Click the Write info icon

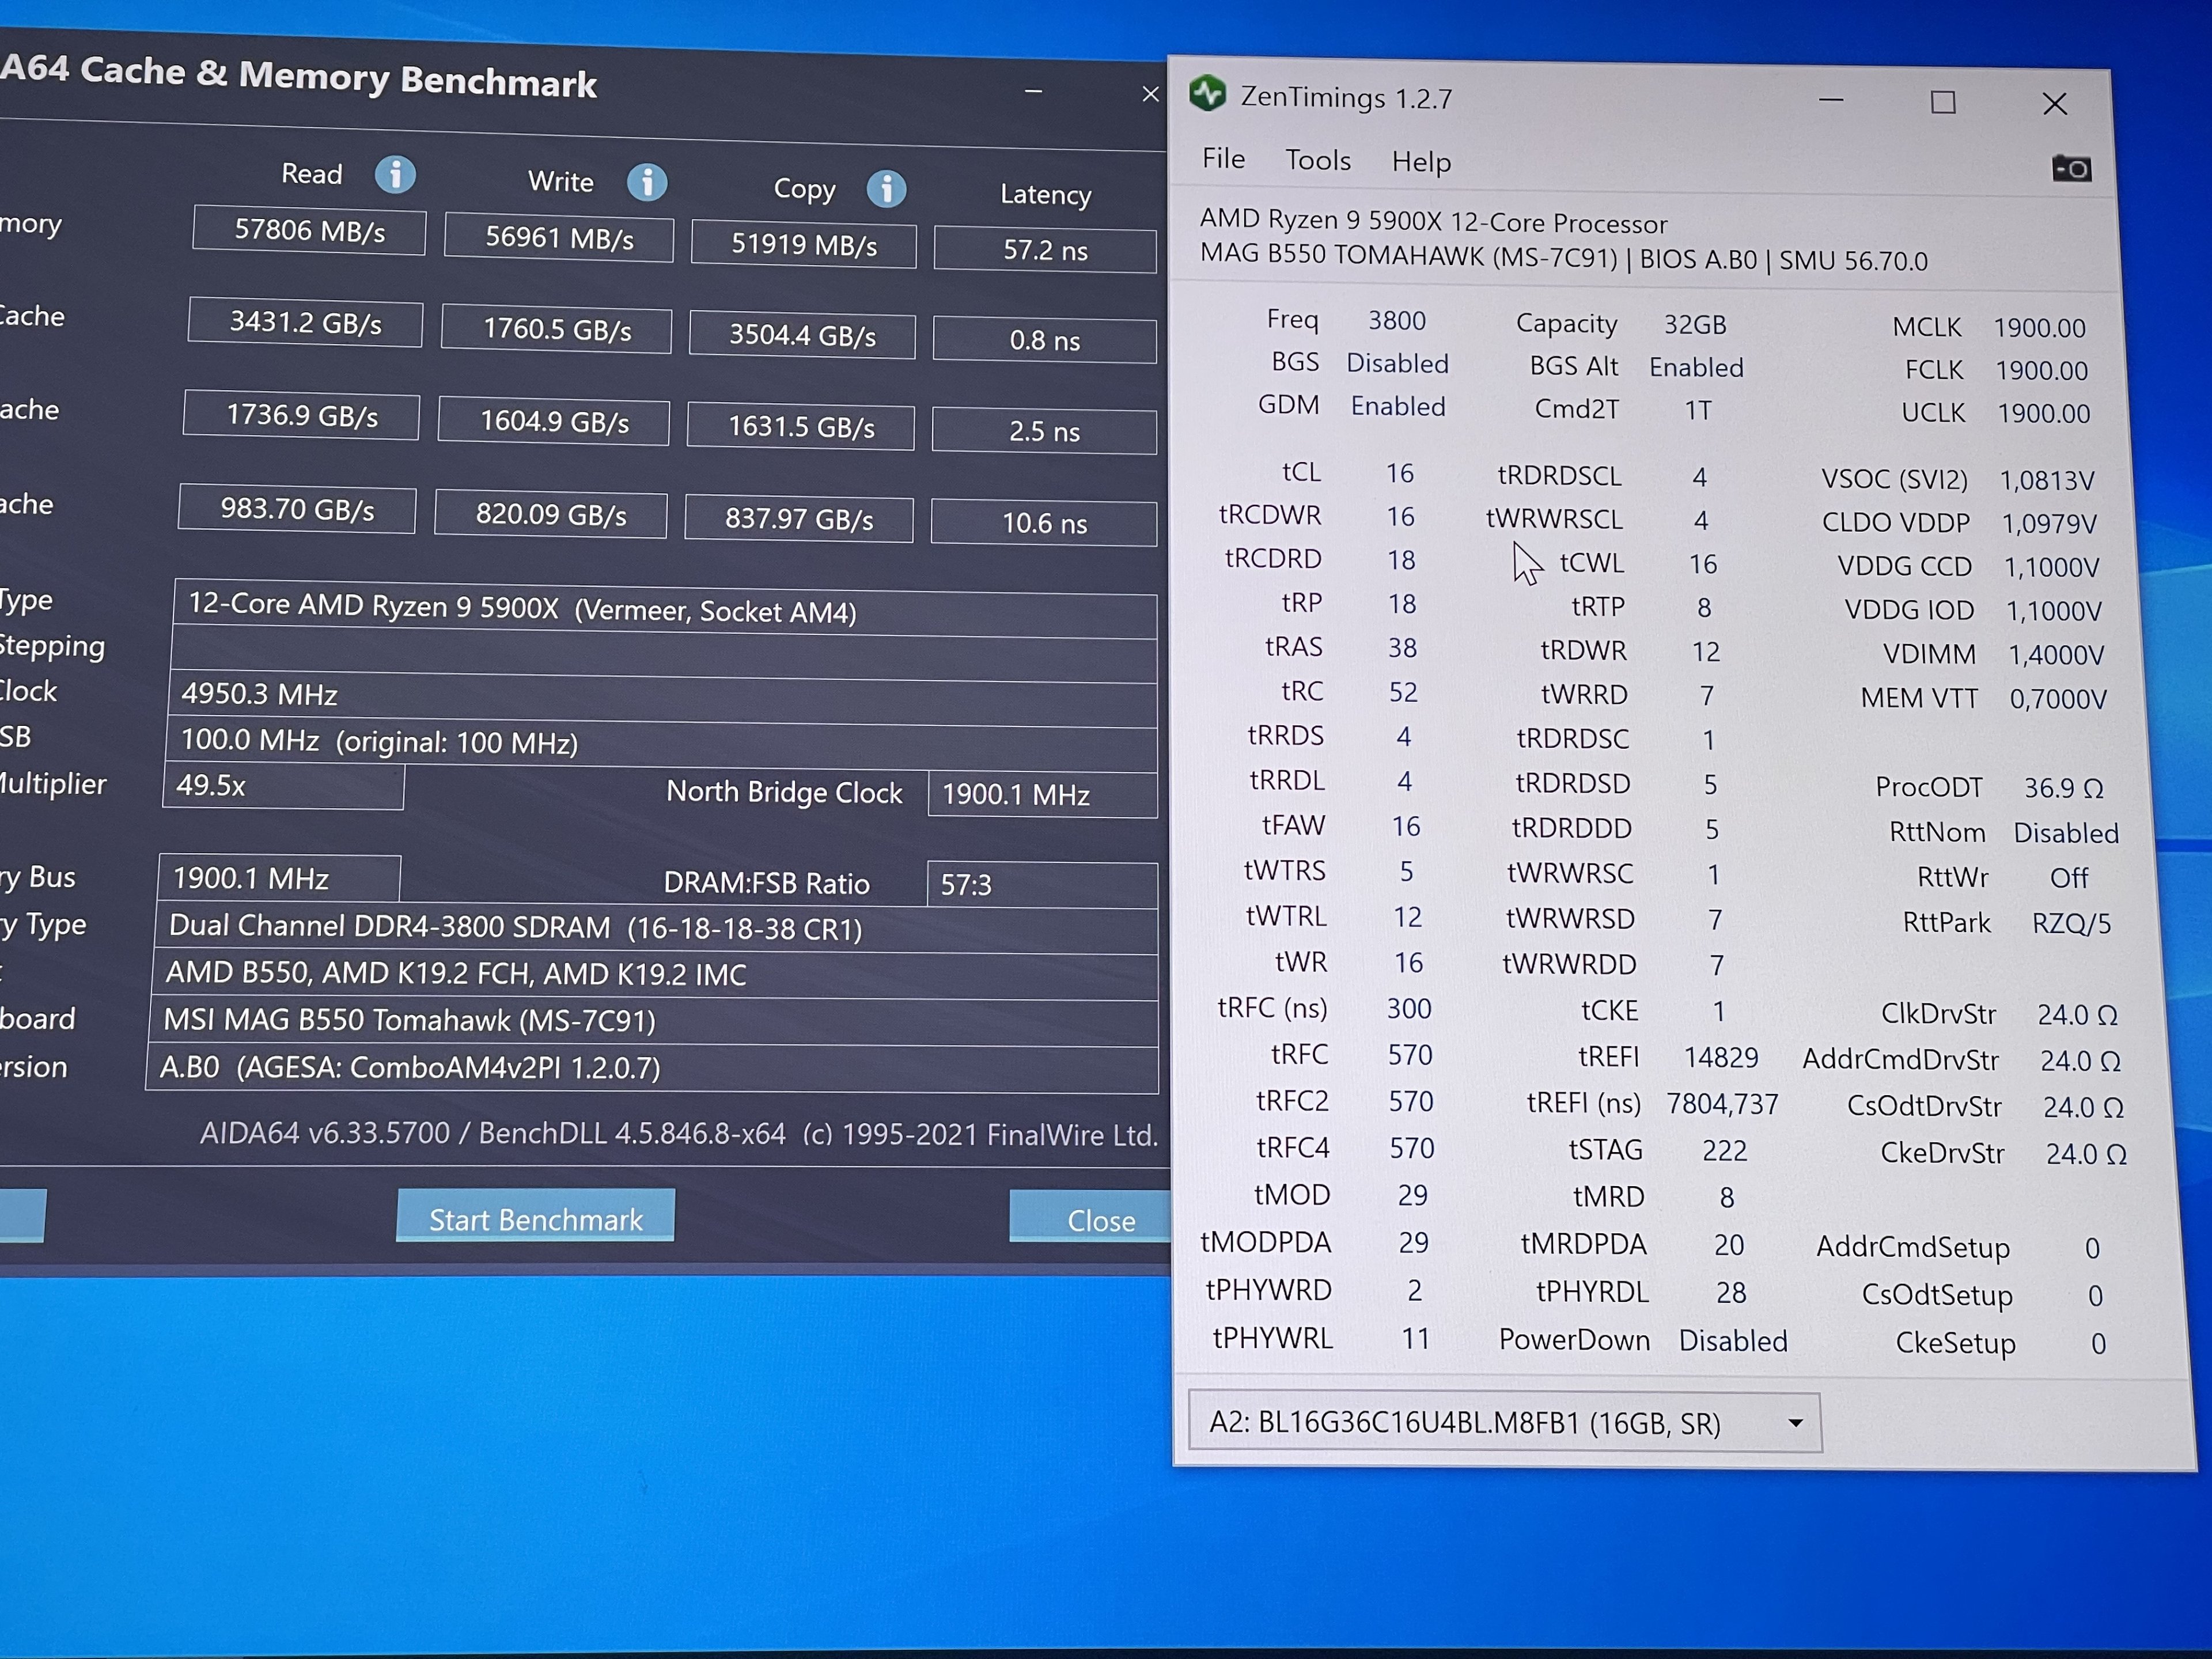[647, 182]
